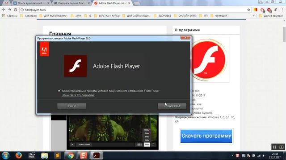Open the 'ВЕРСТКА и КУРСЫ' bookmark folder
The height and width of the screenshot is (160, 286).
click(107, 16)
